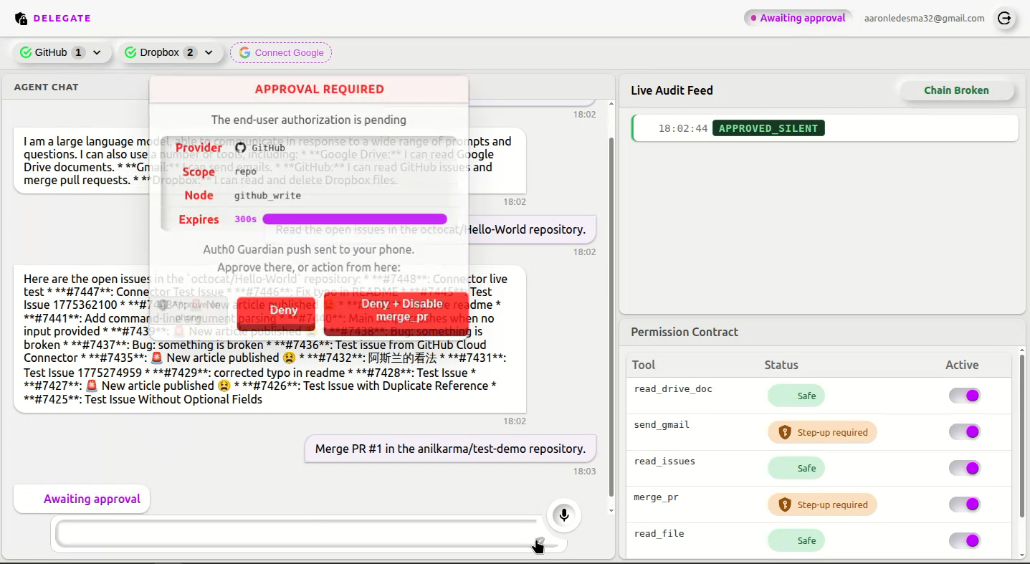
Task: Click the github_write node value
Action: [x=267, y=196]
